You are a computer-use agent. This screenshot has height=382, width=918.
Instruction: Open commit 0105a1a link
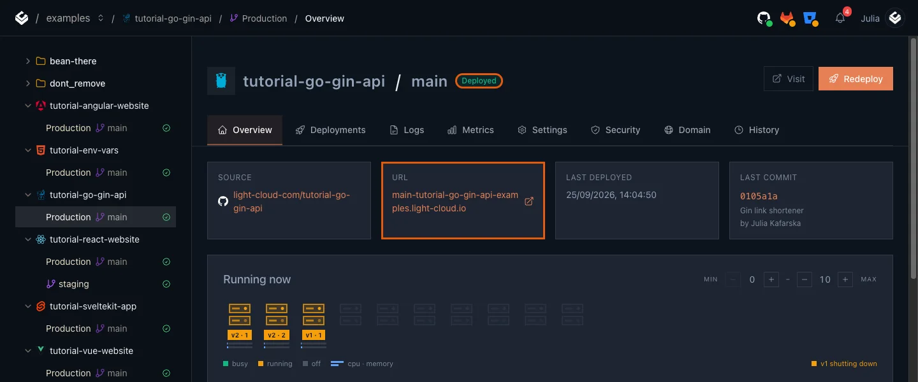(x=759, y=195)
